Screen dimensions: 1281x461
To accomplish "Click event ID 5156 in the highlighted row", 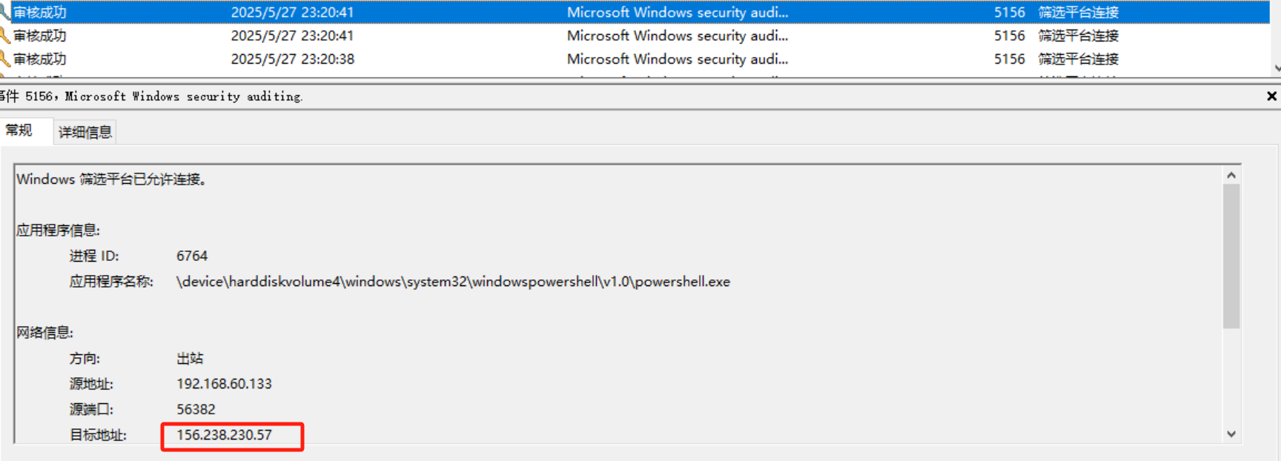I will 1009,13.
